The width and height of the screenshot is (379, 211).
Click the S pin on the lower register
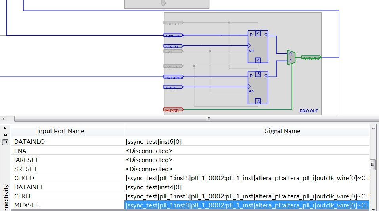[x=258, y=74]
